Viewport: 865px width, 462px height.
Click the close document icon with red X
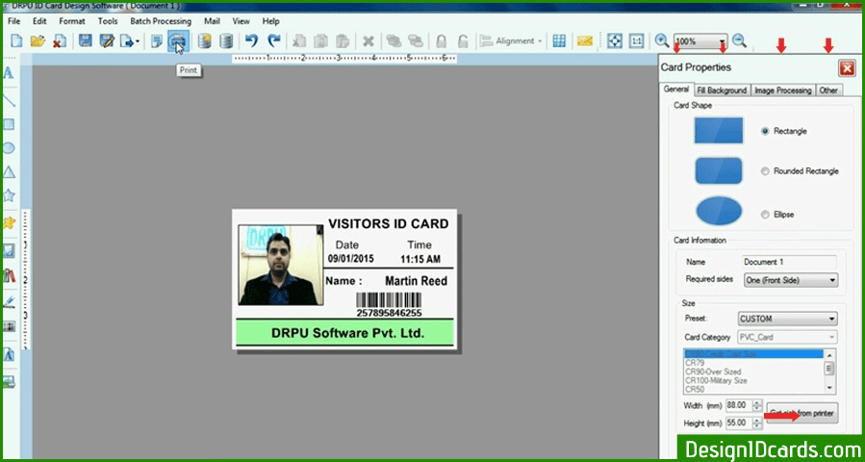60,40
